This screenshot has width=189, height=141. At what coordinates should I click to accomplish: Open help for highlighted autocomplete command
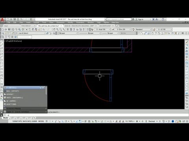41,88
